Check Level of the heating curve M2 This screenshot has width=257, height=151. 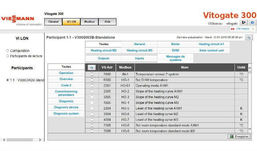click(92, 114)
